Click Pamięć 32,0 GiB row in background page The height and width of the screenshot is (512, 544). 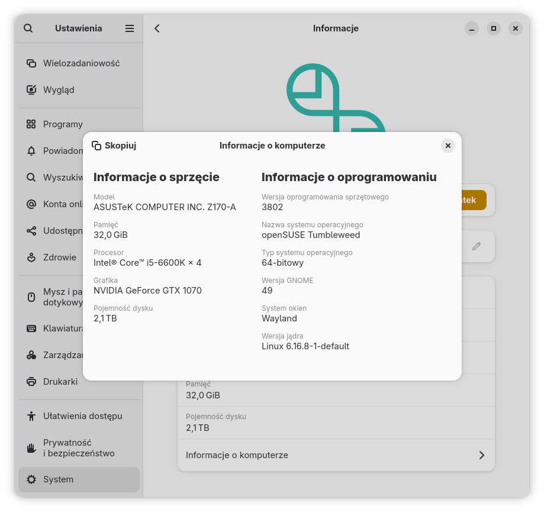pyautogui.click(x=336, y=394)
